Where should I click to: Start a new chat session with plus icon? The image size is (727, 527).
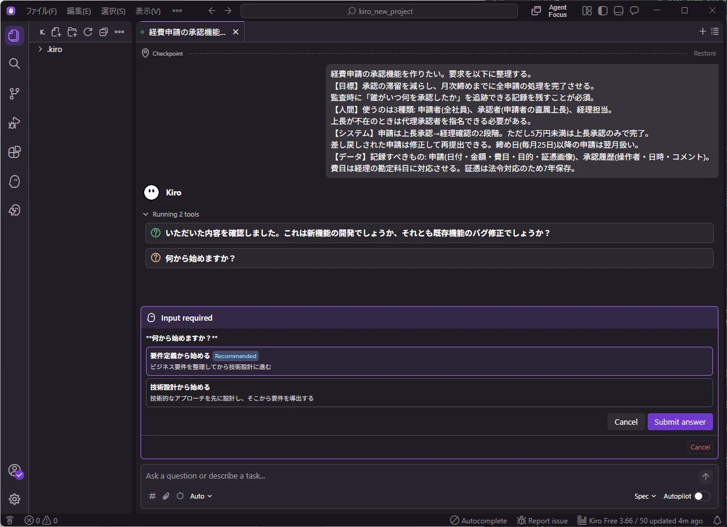[703, 31]
